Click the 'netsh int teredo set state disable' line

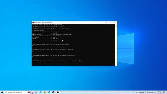[x=50, y=44]
